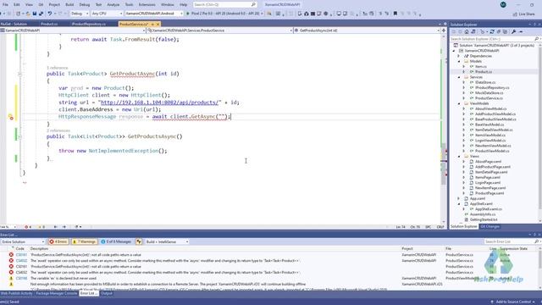Open the Output tab

coord(107,293)
